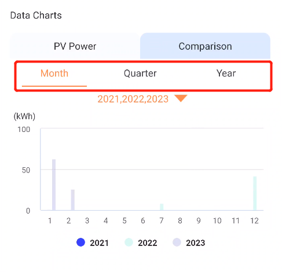The image size is (282, 272).
Task: Select the Quarter period tab
Action: pyautogui.click(x=140, y=73)
